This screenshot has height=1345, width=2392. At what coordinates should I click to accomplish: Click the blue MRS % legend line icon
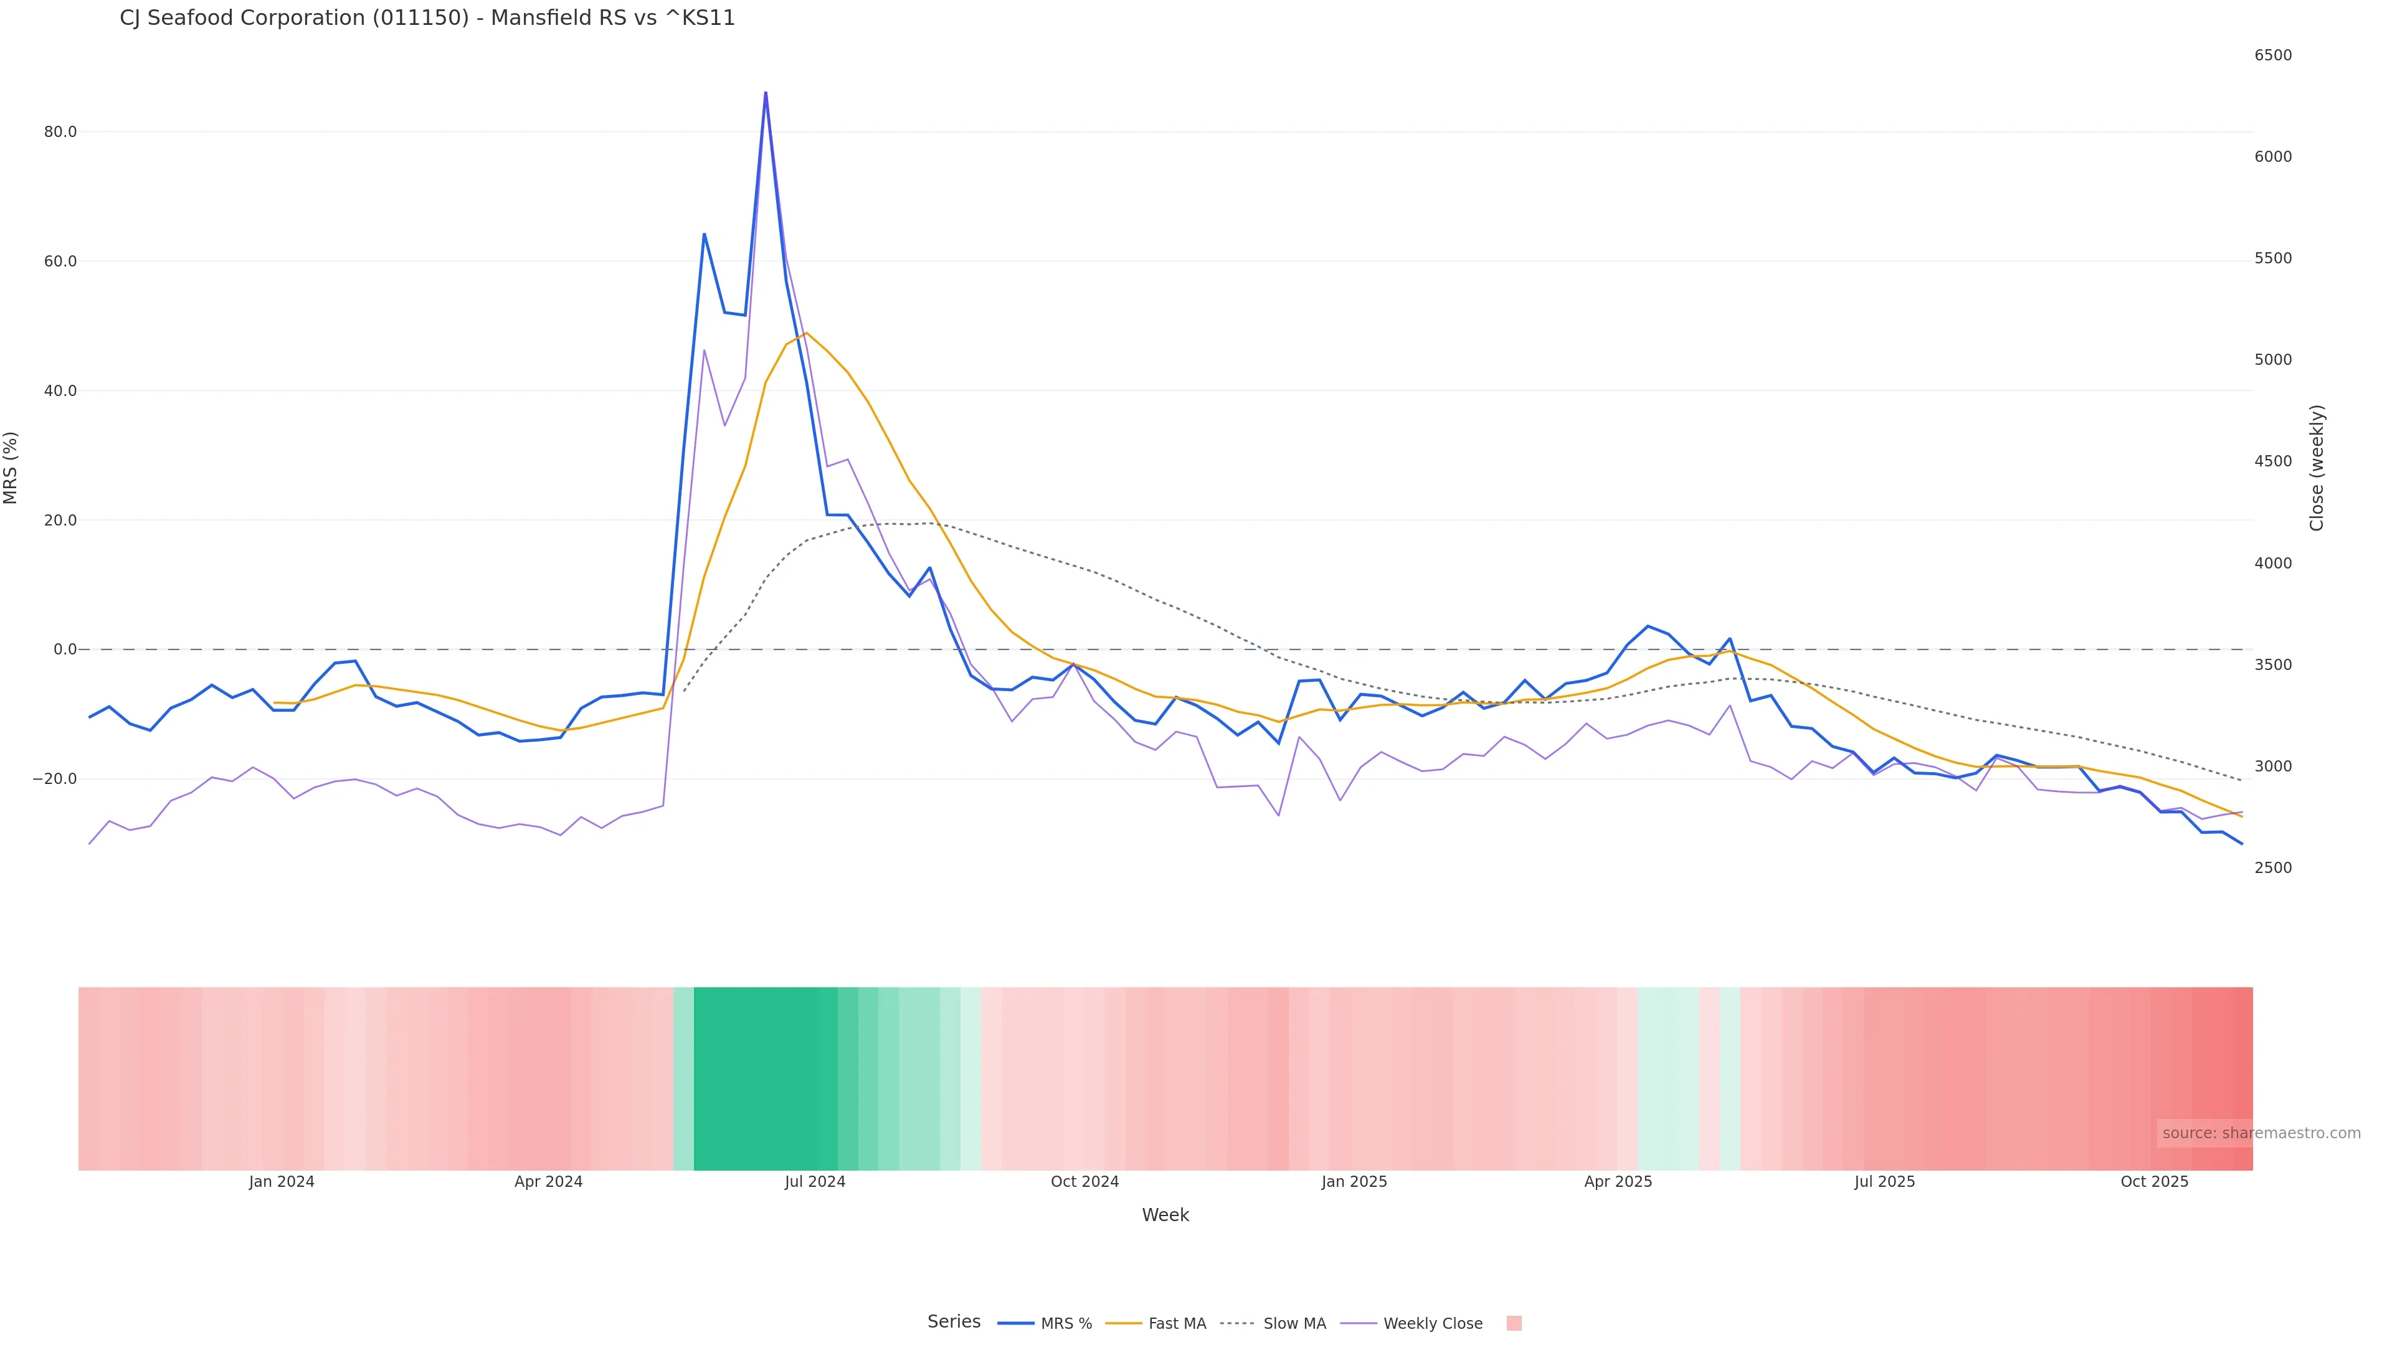coord(1016,1324)
